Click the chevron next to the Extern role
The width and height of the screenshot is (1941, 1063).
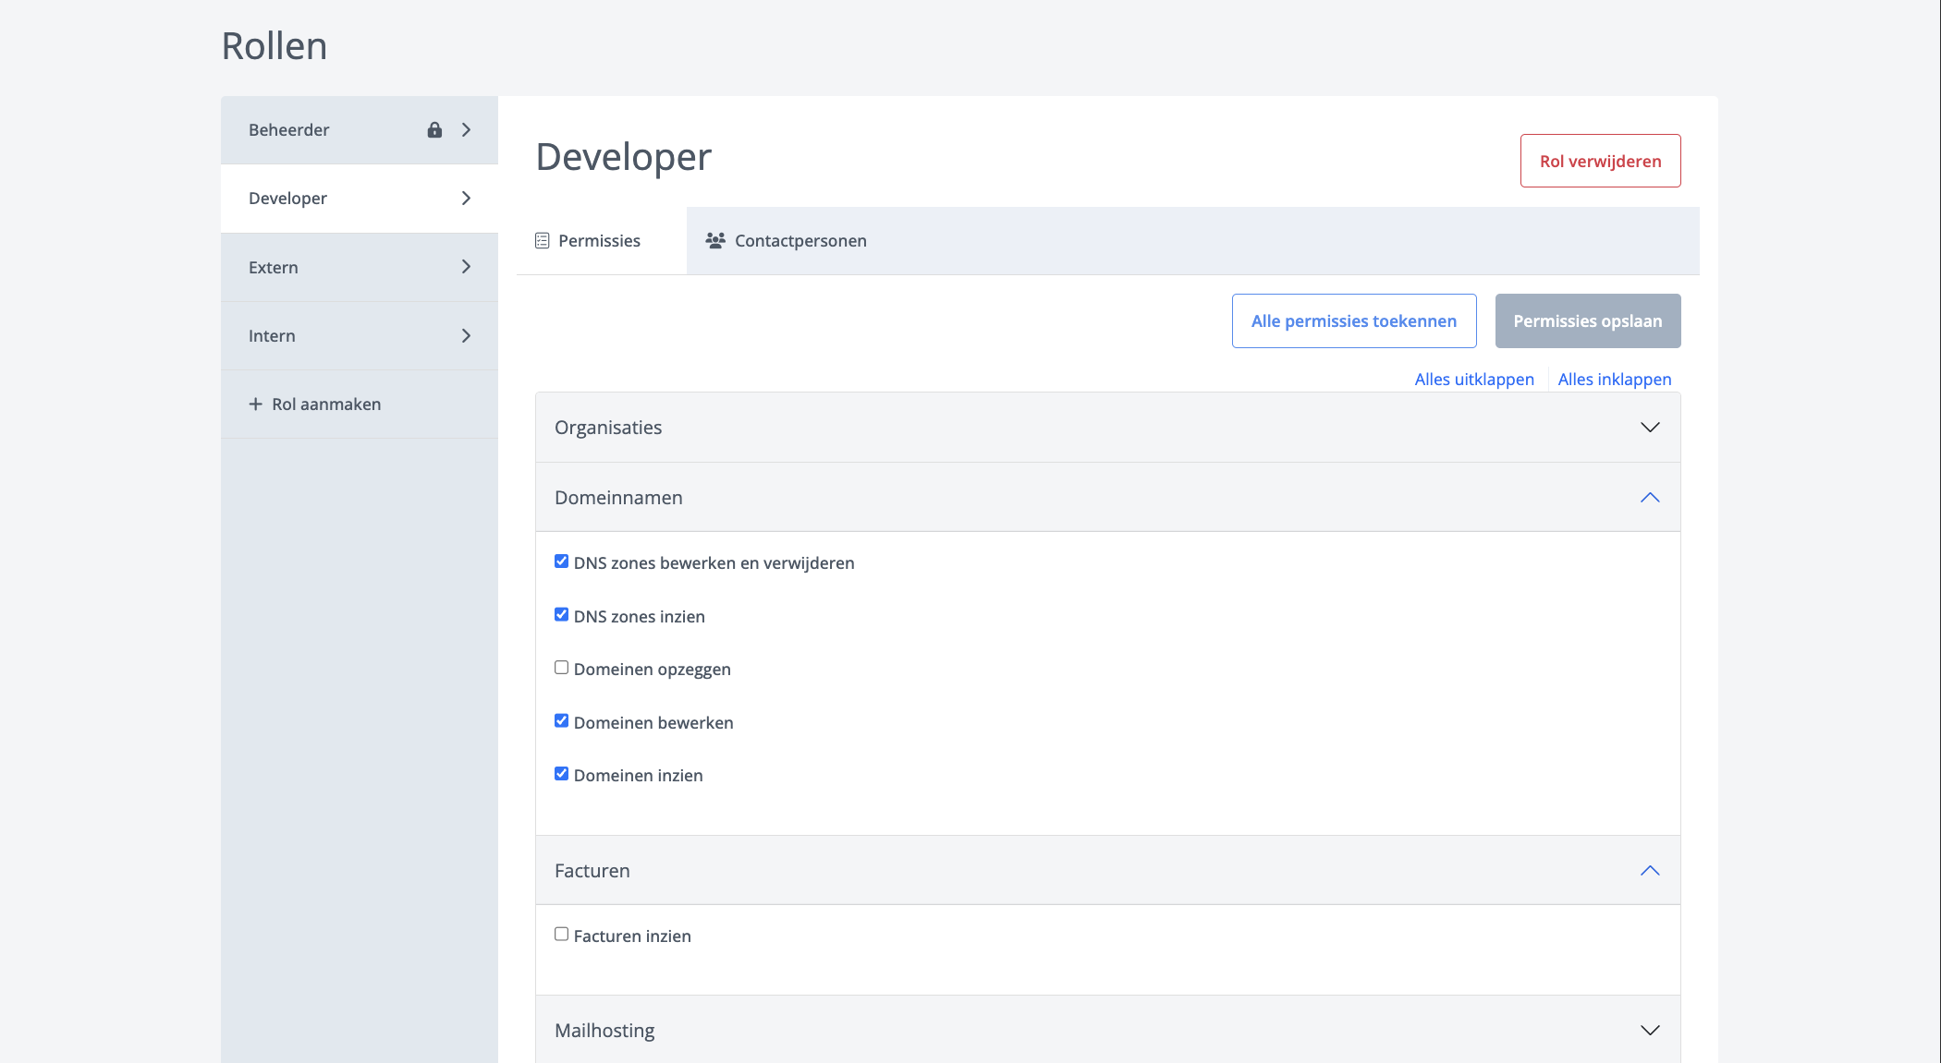tap(466, 266)
